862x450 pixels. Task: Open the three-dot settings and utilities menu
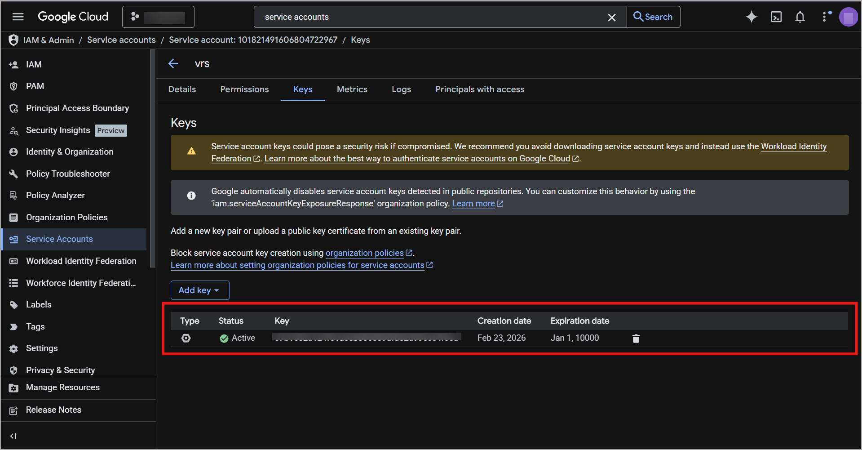pos(824,17)
